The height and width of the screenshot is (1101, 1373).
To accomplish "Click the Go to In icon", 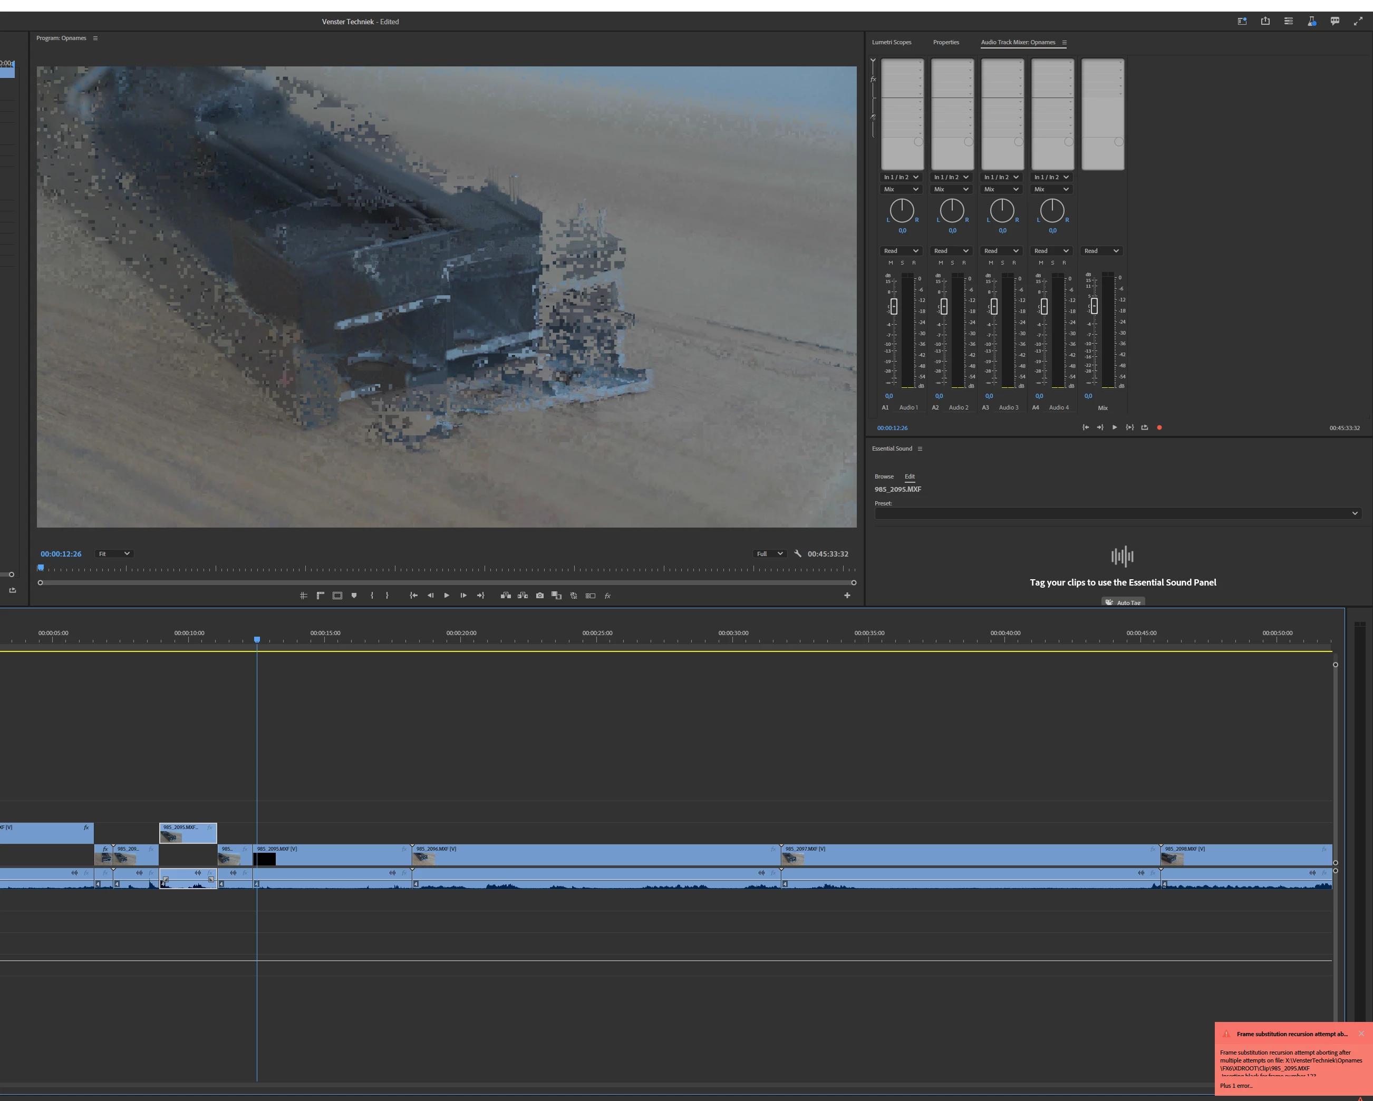I will coord(413,596).
